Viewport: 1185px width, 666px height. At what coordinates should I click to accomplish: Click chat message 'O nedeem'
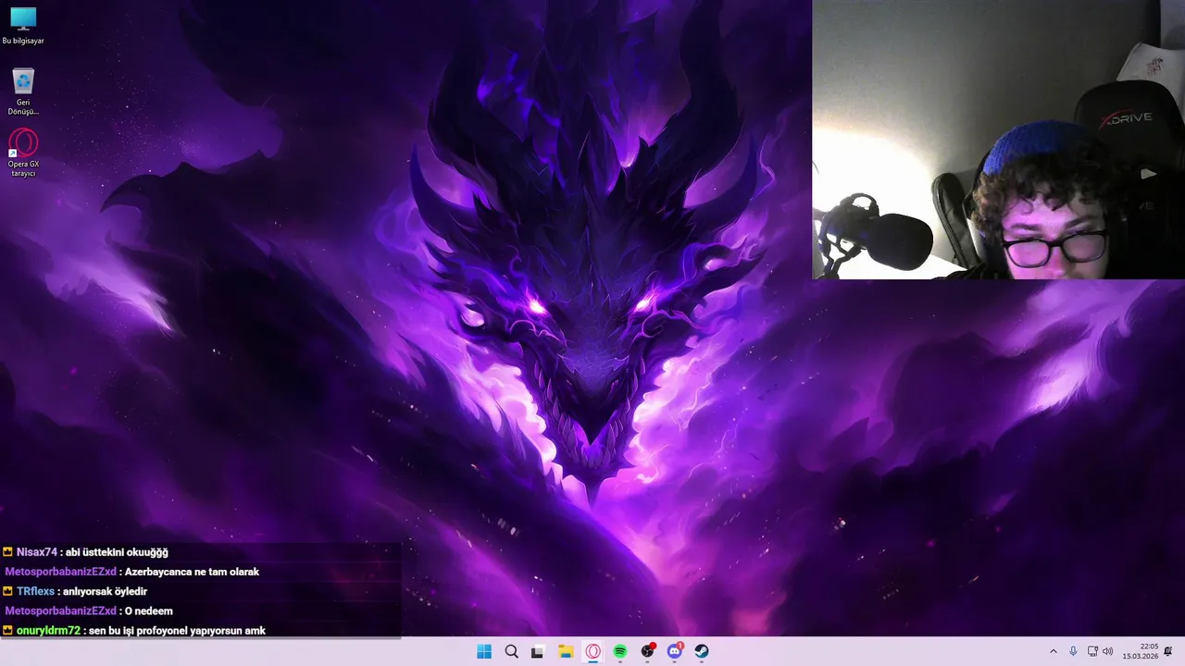(149, 610)
